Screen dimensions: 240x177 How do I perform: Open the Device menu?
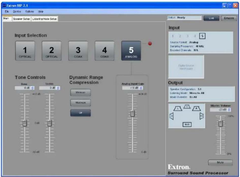click(x=17, y=11)
